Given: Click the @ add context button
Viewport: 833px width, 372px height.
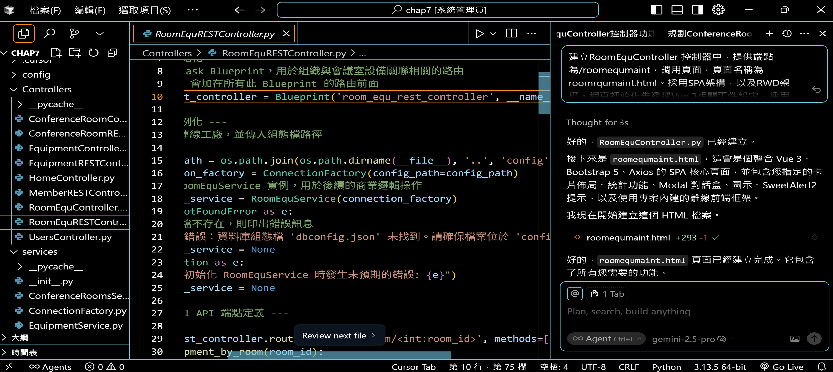Looking at the screenshot, I should coord(575,294).
